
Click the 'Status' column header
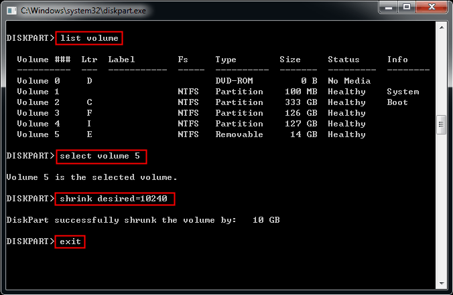point(343,60)
